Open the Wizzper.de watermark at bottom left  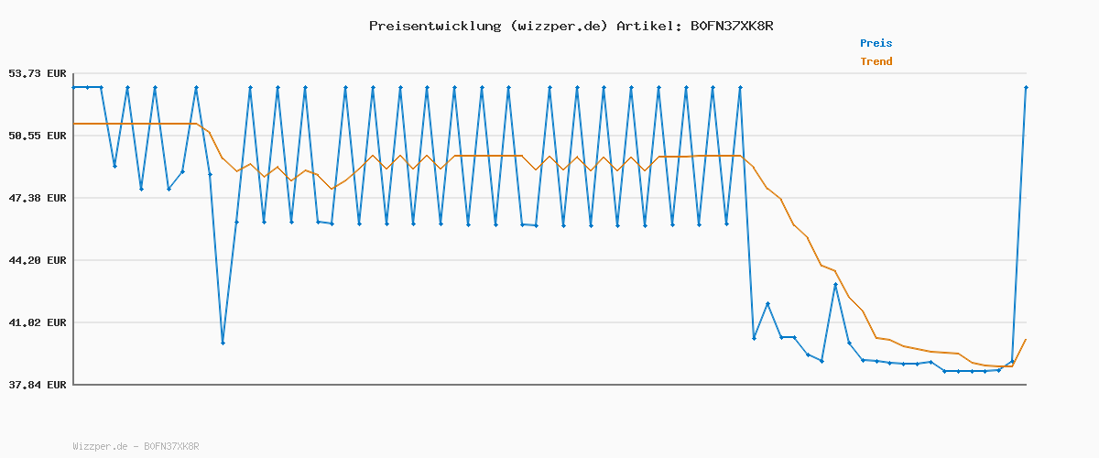pos(136,446)
